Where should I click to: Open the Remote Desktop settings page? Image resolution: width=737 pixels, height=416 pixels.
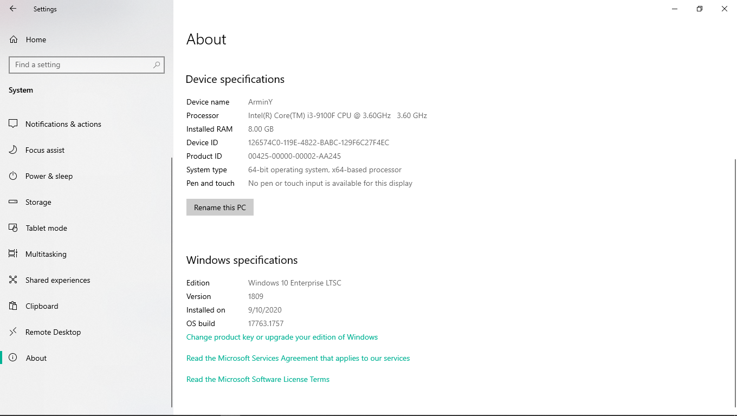click(x=53, y=332)
